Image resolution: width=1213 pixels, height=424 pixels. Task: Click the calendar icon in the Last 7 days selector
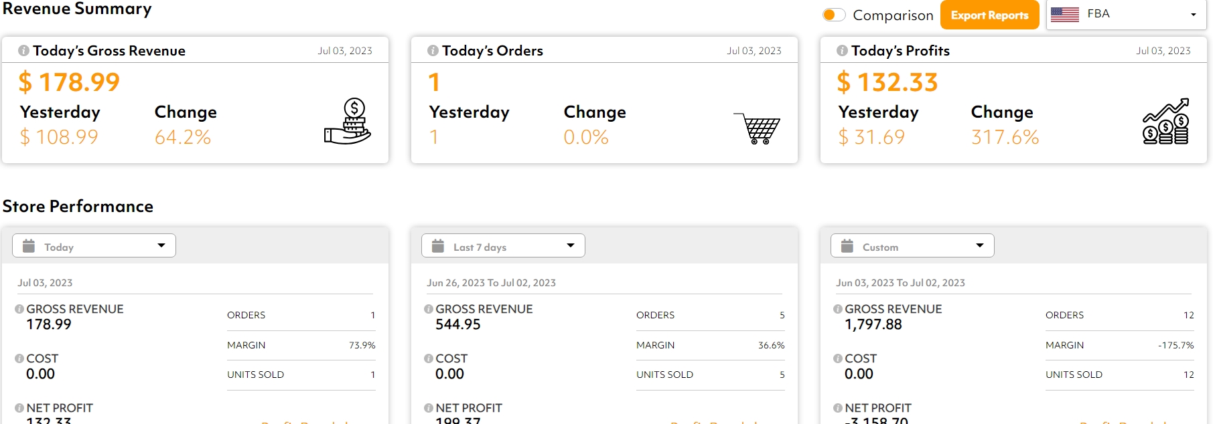point(438,245)
